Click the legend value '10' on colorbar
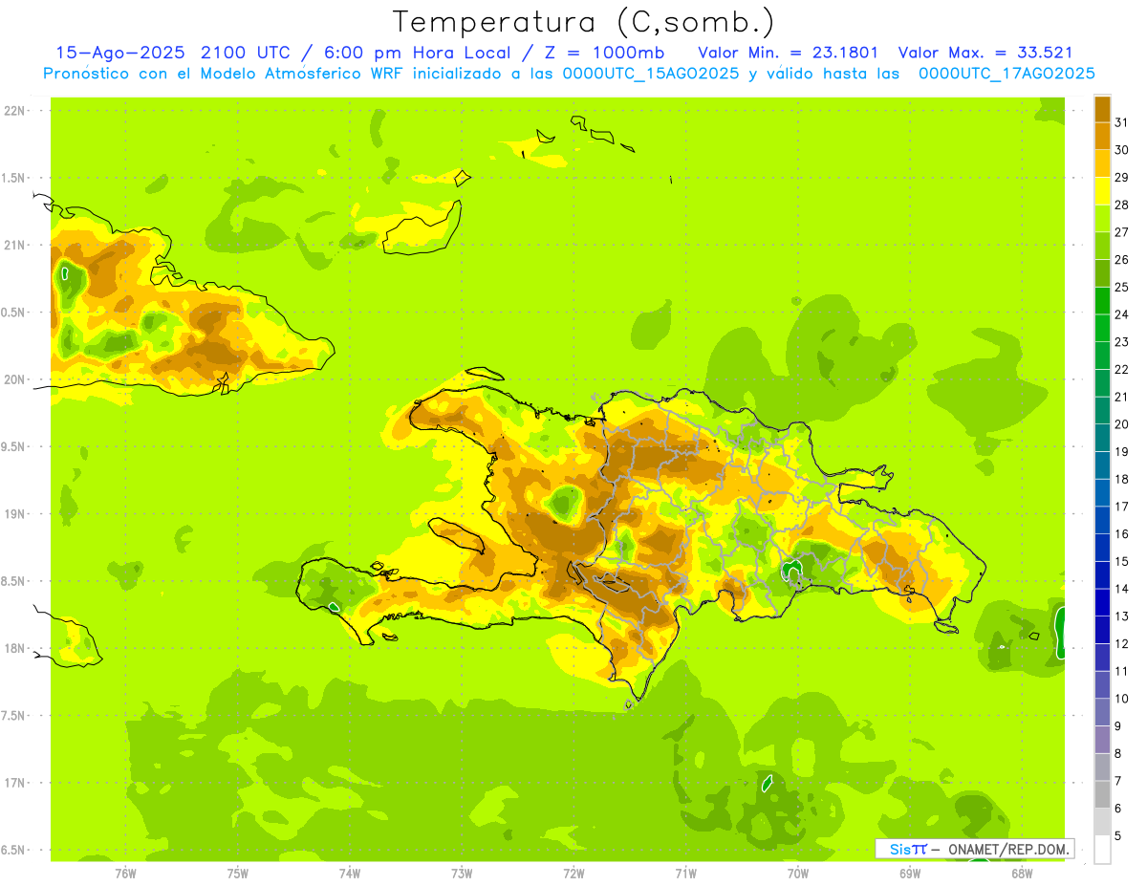 coord(1121,699)
